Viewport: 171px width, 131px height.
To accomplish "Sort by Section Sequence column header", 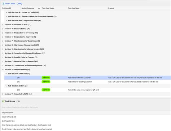I will tap(28, 8).
